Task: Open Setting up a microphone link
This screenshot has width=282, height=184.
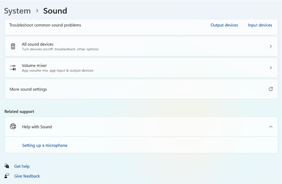Action: [45, 145]
